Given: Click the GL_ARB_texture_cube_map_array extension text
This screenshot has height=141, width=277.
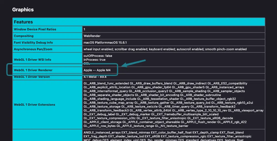Looking at the screenshot, I should pyautogui.click(x=109, y=103).
